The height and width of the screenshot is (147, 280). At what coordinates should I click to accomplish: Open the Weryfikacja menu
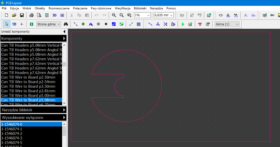tap(122, 8)
